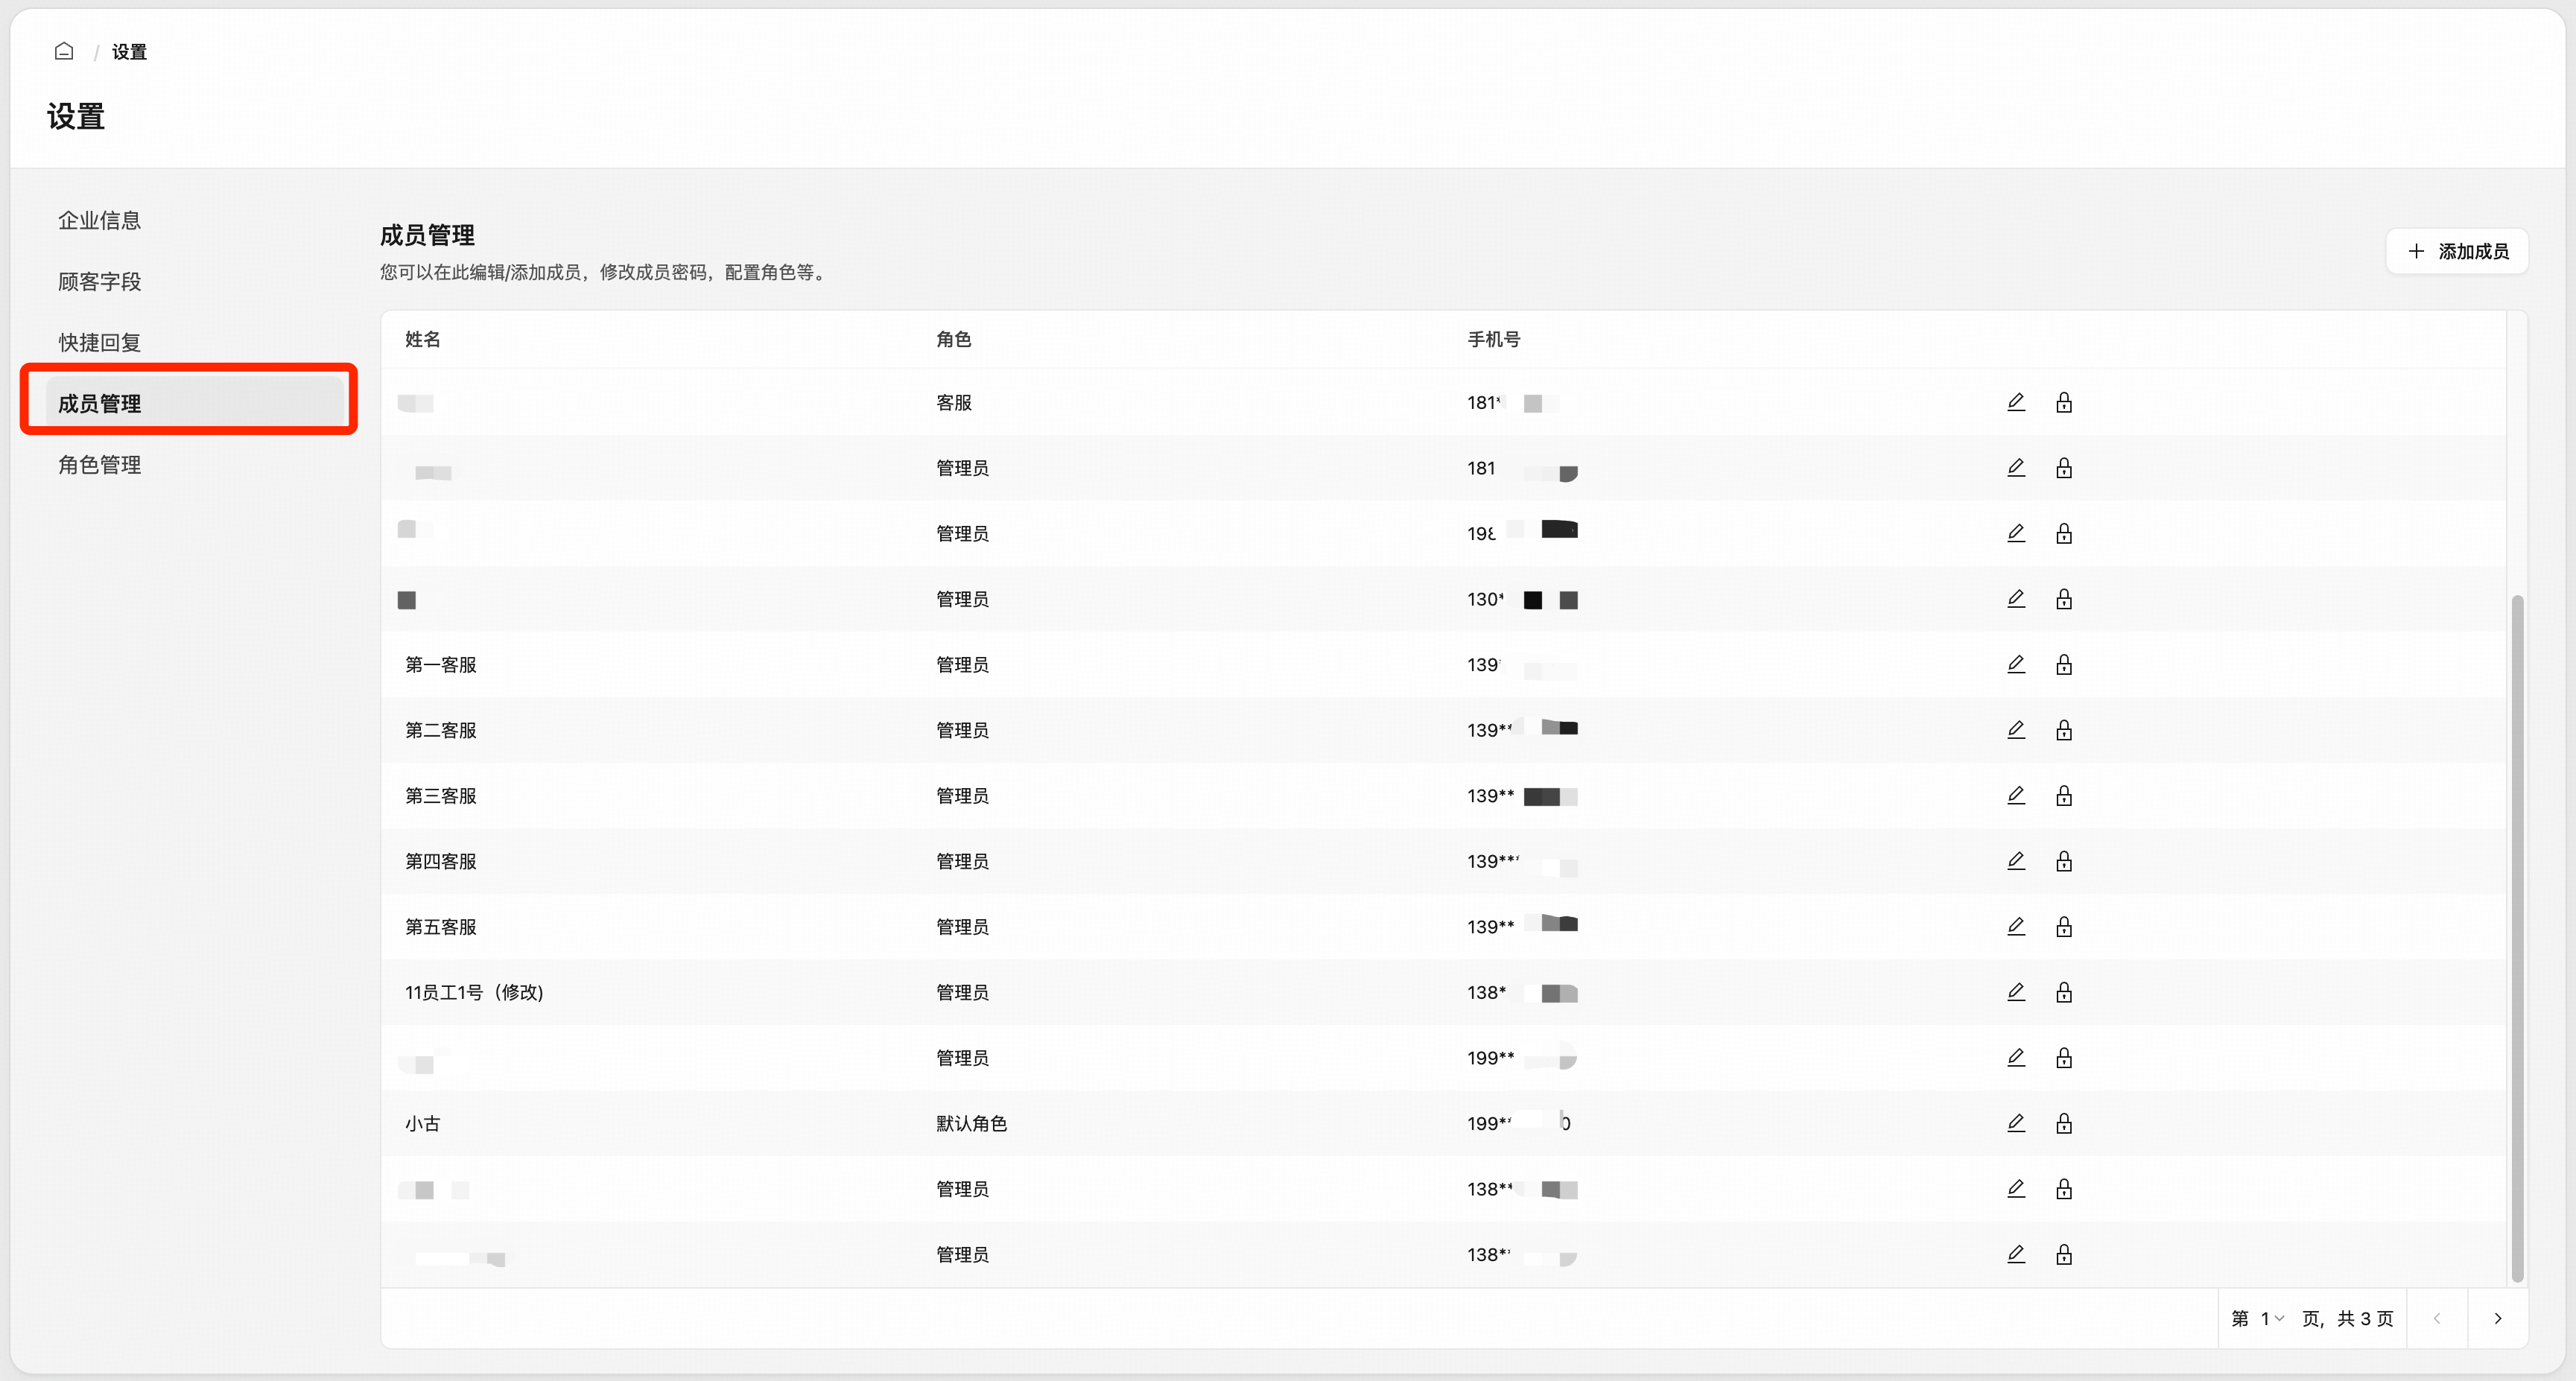Edit the 第一客服 member row

2015,665
